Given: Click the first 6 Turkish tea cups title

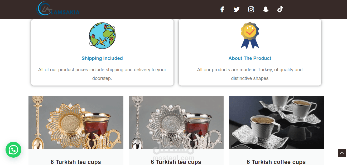Looking at the screenshot, I should [76, 162].
